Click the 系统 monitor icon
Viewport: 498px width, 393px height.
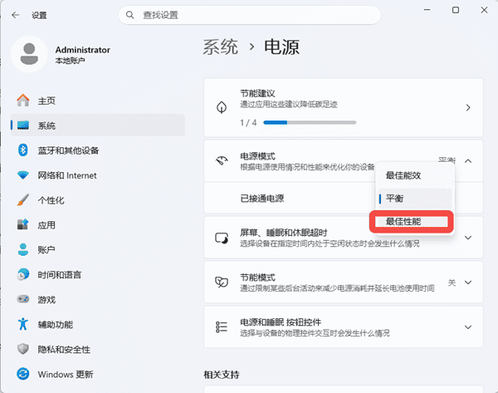23,125
